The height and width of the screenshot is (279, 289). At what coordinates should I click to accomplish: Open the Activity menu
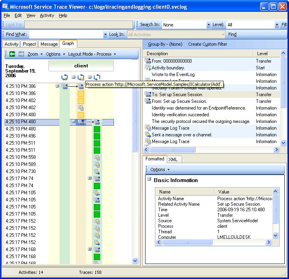coord(47,15)
